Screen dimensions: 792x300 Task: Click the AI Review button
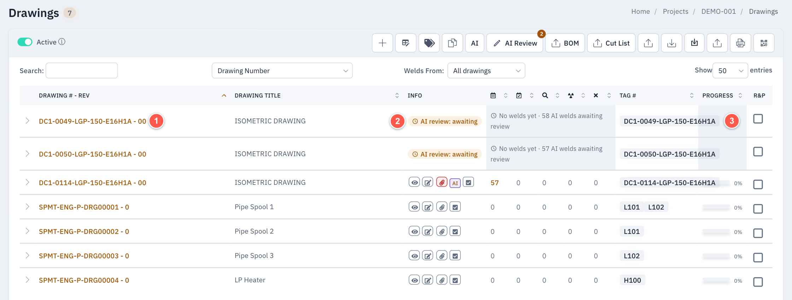tap(515, 43)
